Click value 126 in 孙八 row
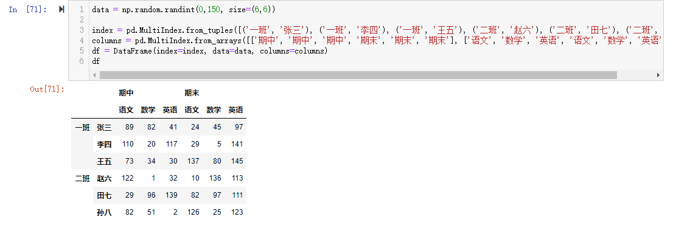This screenshot has width=673, height=225. click(194, 212)
